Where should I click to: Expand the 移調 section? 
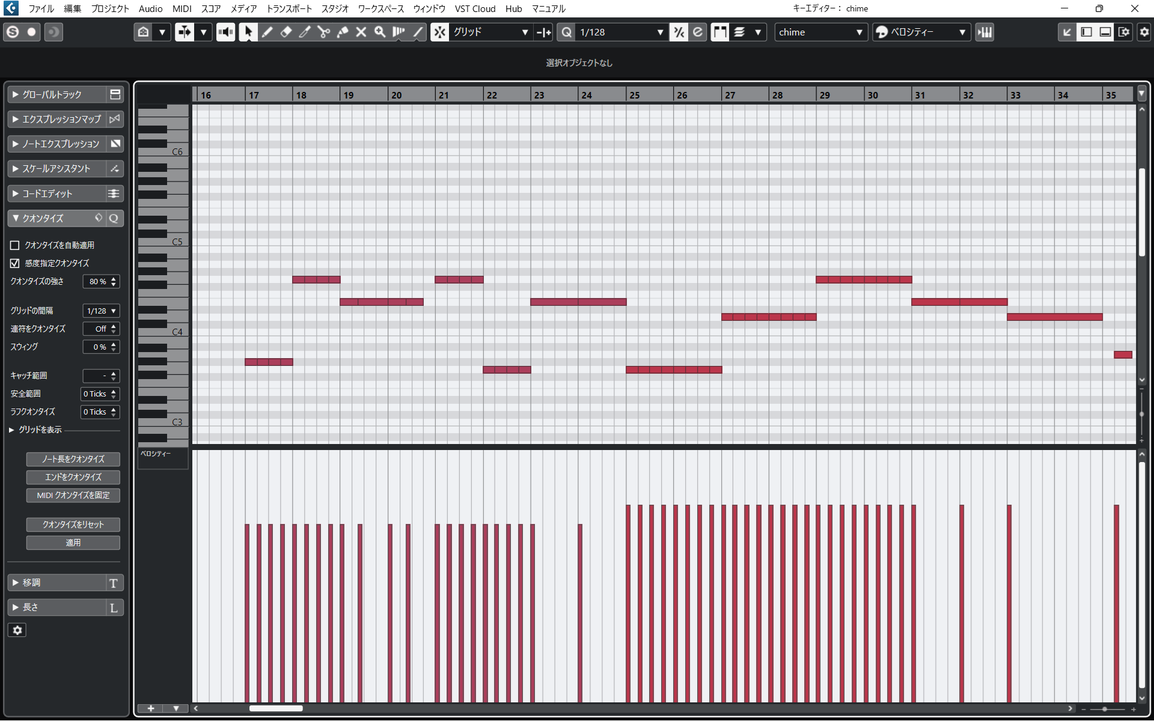(x=56, y=583)
